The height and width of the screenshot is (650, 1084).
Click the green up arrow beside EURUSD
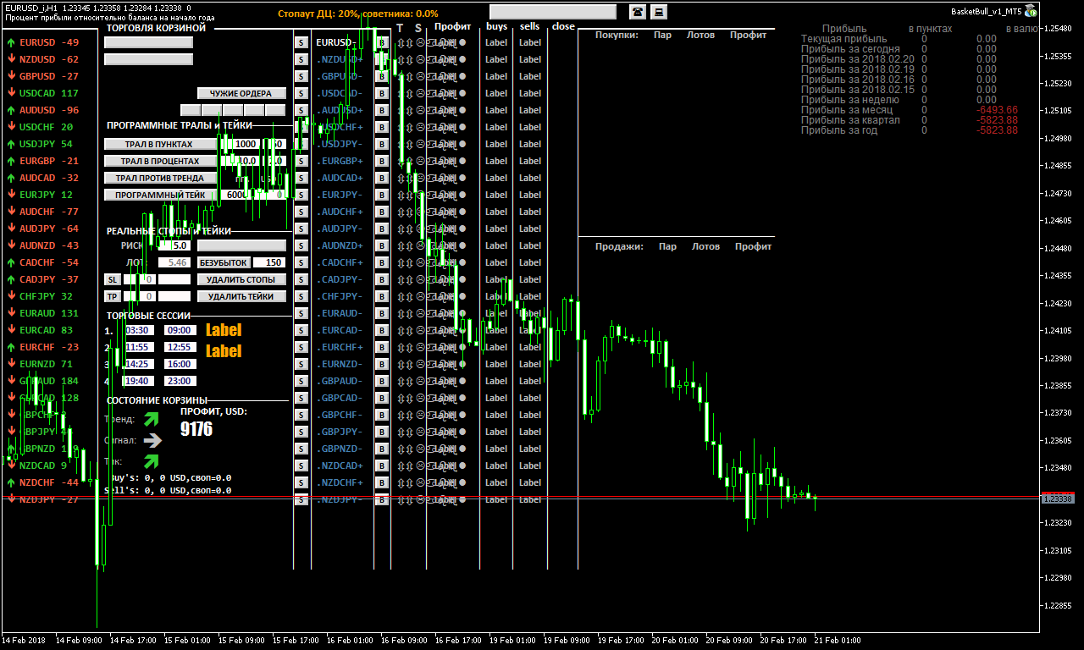point(10,42)
